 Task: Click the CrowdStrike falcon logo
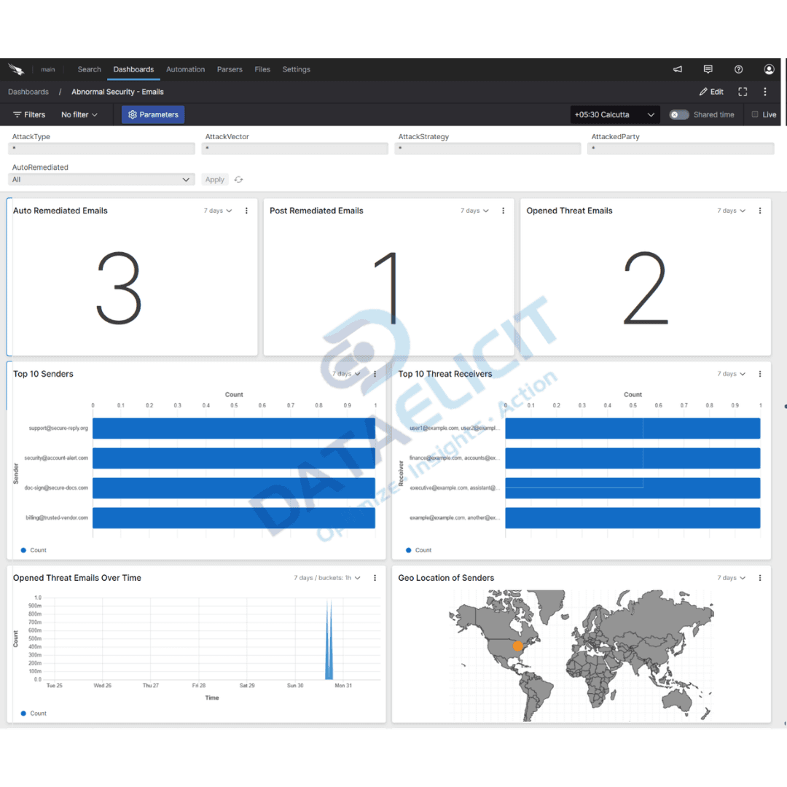(x=16, y=69)
